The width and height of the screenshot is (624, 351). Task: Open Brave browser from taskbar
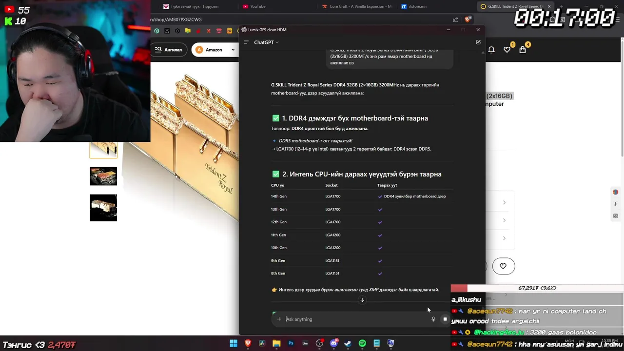click(x=248, y=343)
